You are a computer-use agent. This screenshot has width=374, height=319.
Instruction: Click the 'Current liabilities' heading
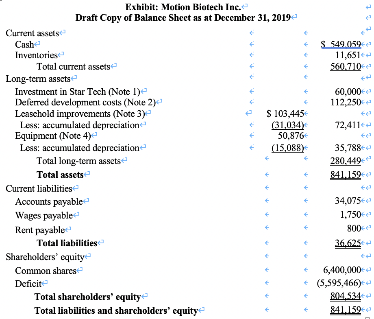[x=39, y=189]
